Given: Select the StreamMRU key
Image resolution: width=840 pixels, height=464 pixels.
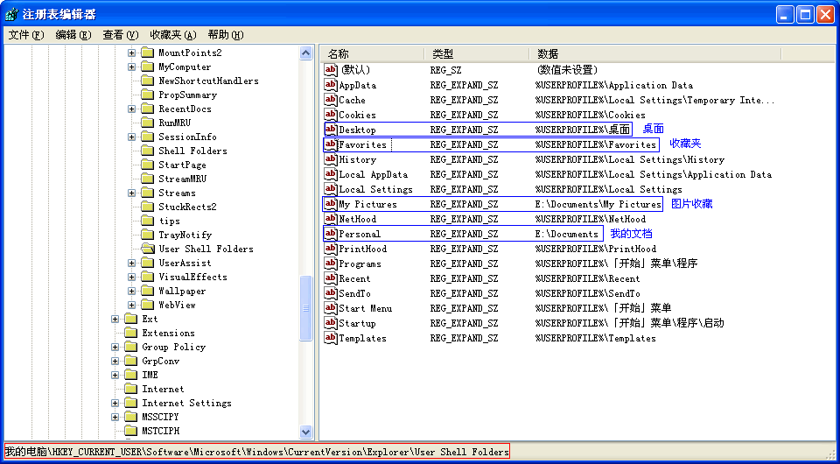Looking at the screenshot, I should click(x=182, y=179).
